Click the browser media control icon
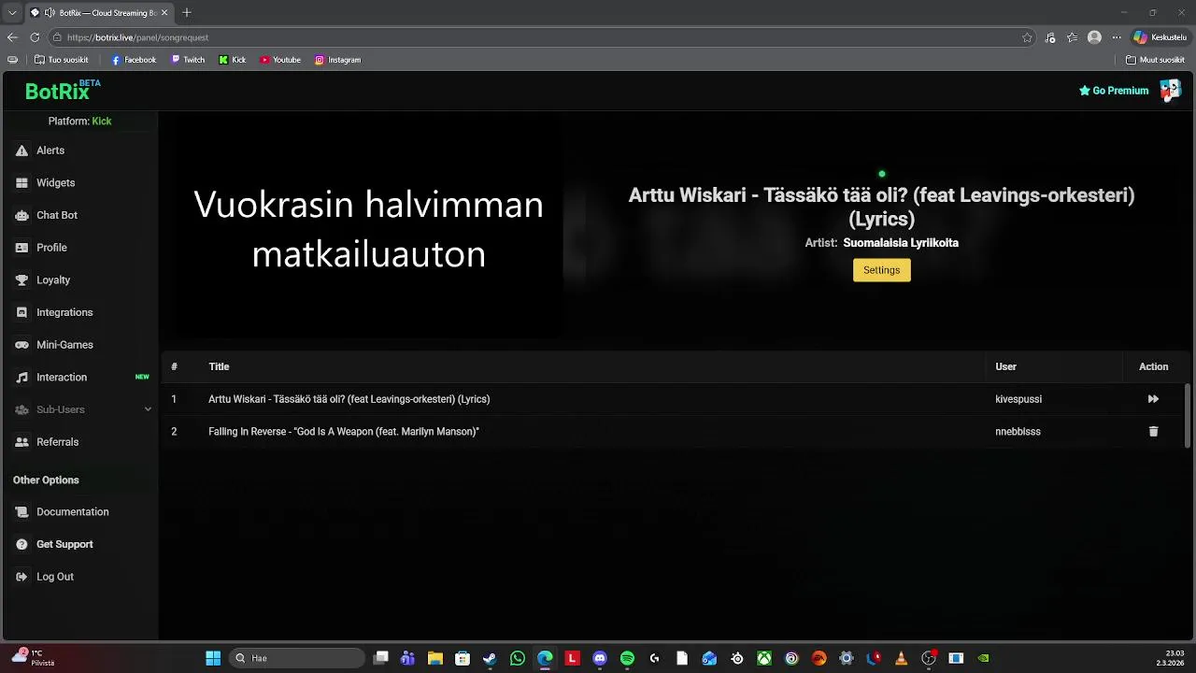This screenshot has height=673, width=1196. tap(1050, 37)
